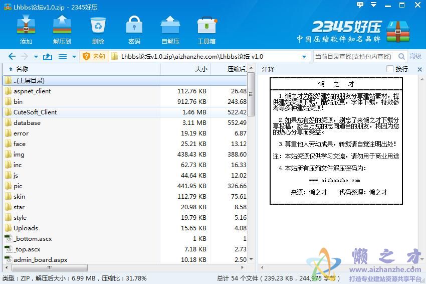Screen dimensions: 426x284
Task: Open 高级 advanced search link
Action: point(415,56)
